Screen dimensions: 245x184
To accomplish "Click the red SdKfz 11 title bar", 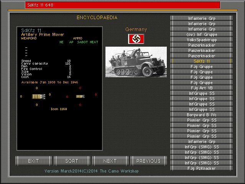I will click(123, 5).
